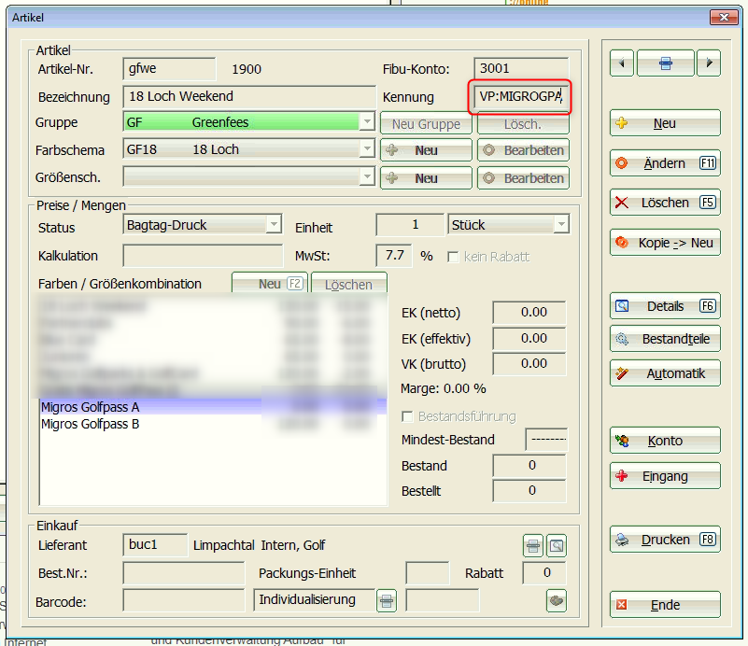Toggle the kein Rabatt checkbox
This screenshot has width=748, height=646.
(x=454, y=257)
